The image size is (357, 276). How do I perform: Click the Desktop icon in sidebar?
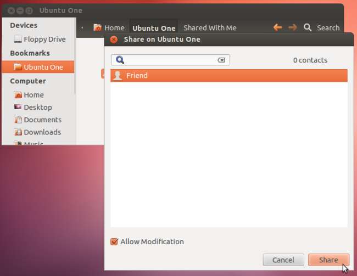click(18, 107)
